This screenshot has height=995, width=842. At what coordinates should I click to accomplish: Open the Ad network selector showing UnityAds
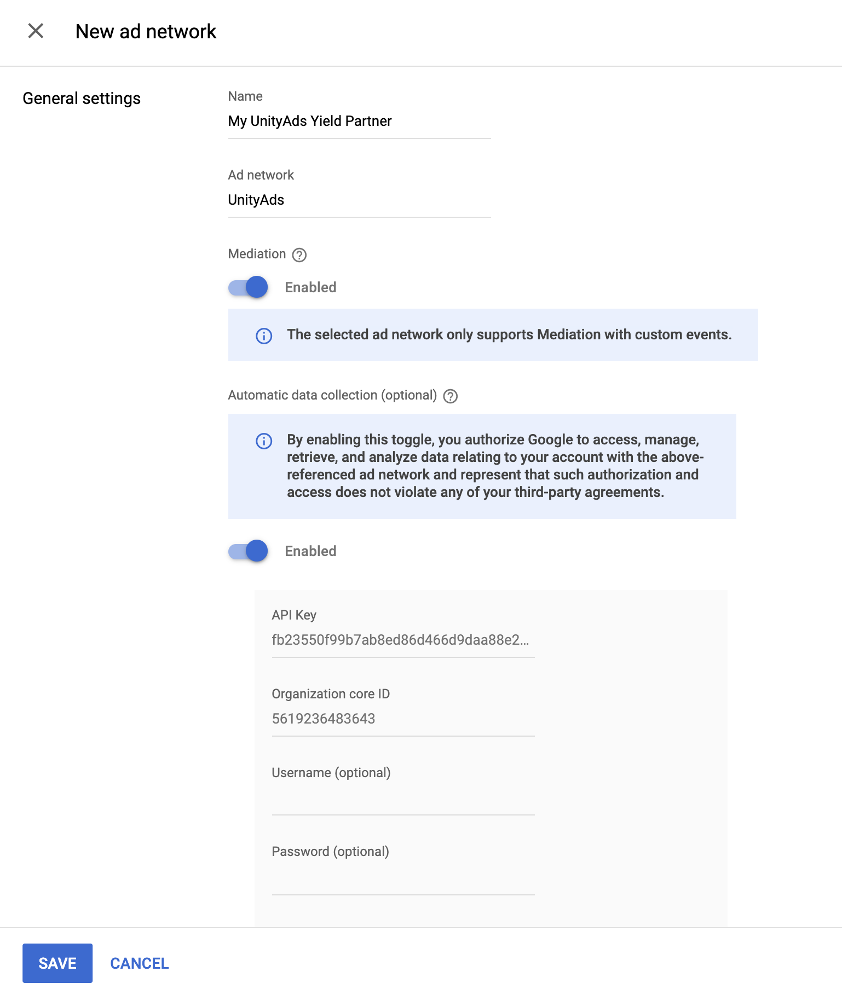click(x=359, y=200)
